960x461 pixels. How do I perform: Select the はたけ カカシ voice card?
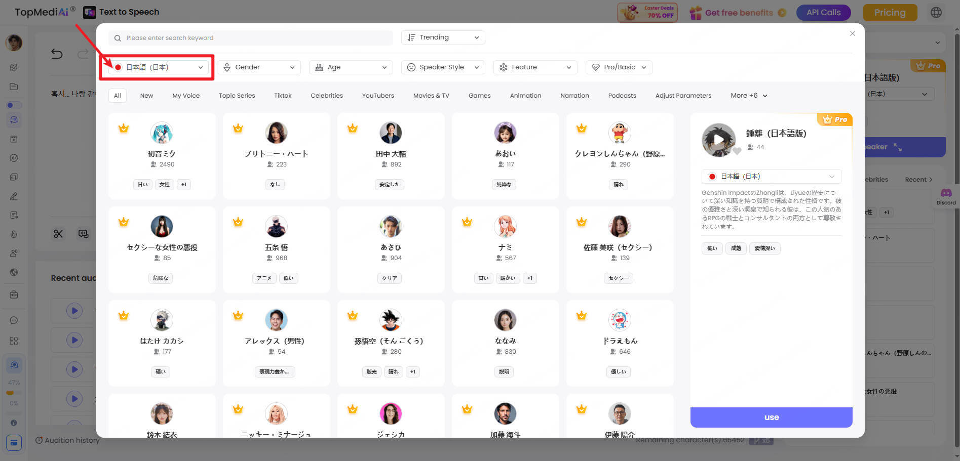click(x=162, y=344)
